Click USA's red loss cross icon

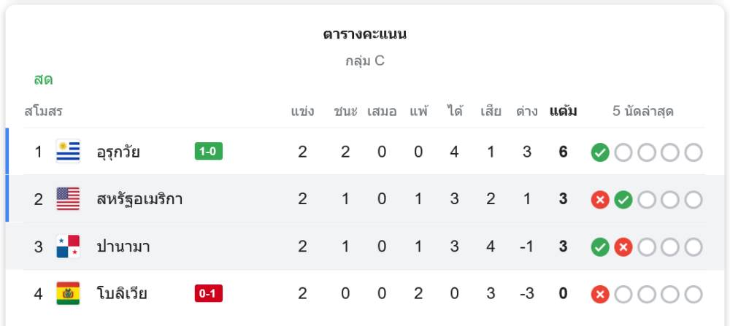(x=600, y=200)
